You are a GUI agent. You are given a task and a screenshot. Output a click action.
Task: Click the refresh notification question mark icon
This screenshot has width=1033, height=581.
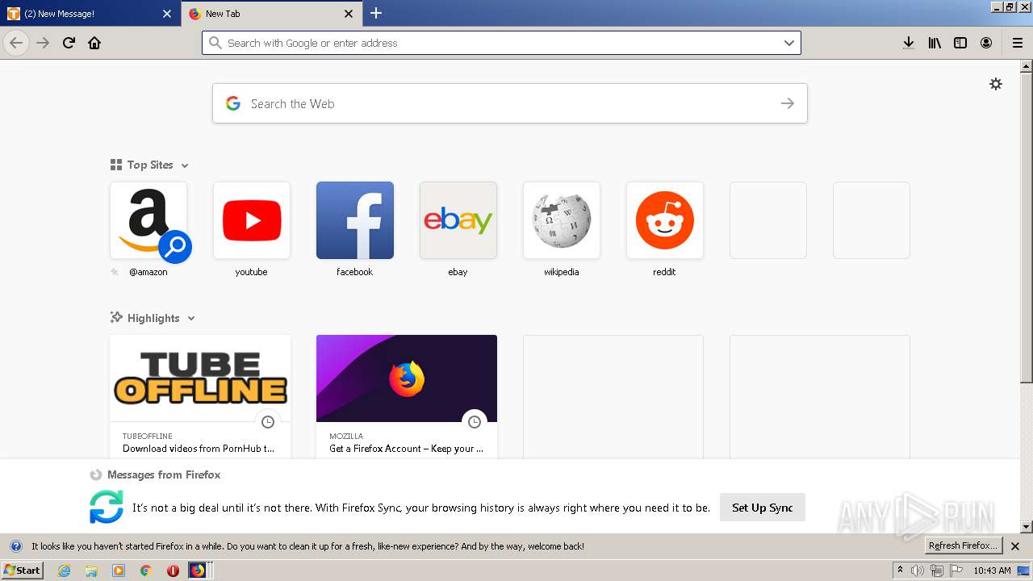point(15,546)
